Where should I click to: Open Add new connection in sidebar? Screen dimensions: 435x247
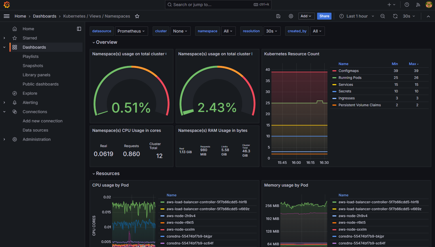coord(43,121)
